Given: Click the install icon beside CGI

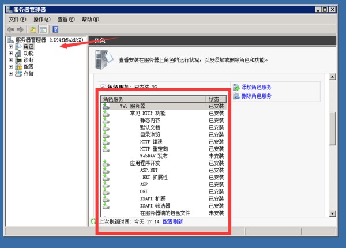Looking at the screenshot, I should [x=106, y=191].
